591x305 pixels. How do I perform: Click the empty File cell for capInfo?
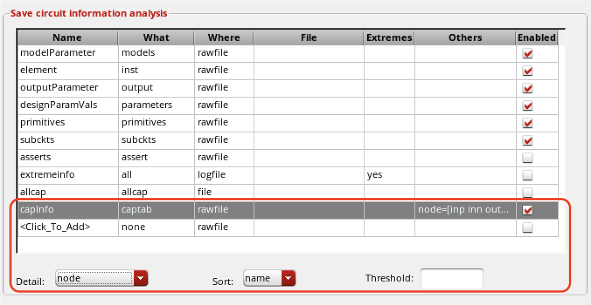point(309,210)
